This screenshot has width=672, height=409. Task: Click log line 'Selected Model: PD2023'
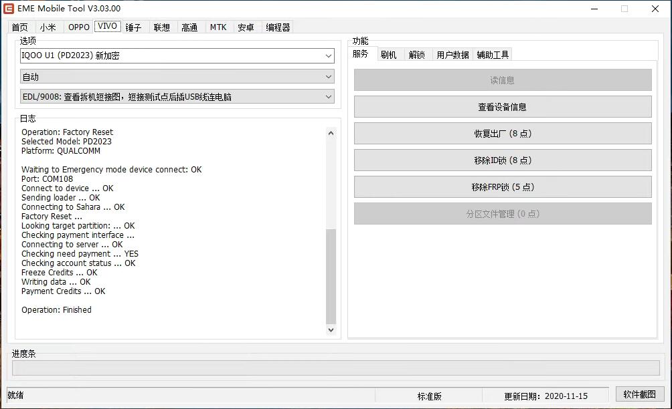pyautogui.click(x=66, y=142)
